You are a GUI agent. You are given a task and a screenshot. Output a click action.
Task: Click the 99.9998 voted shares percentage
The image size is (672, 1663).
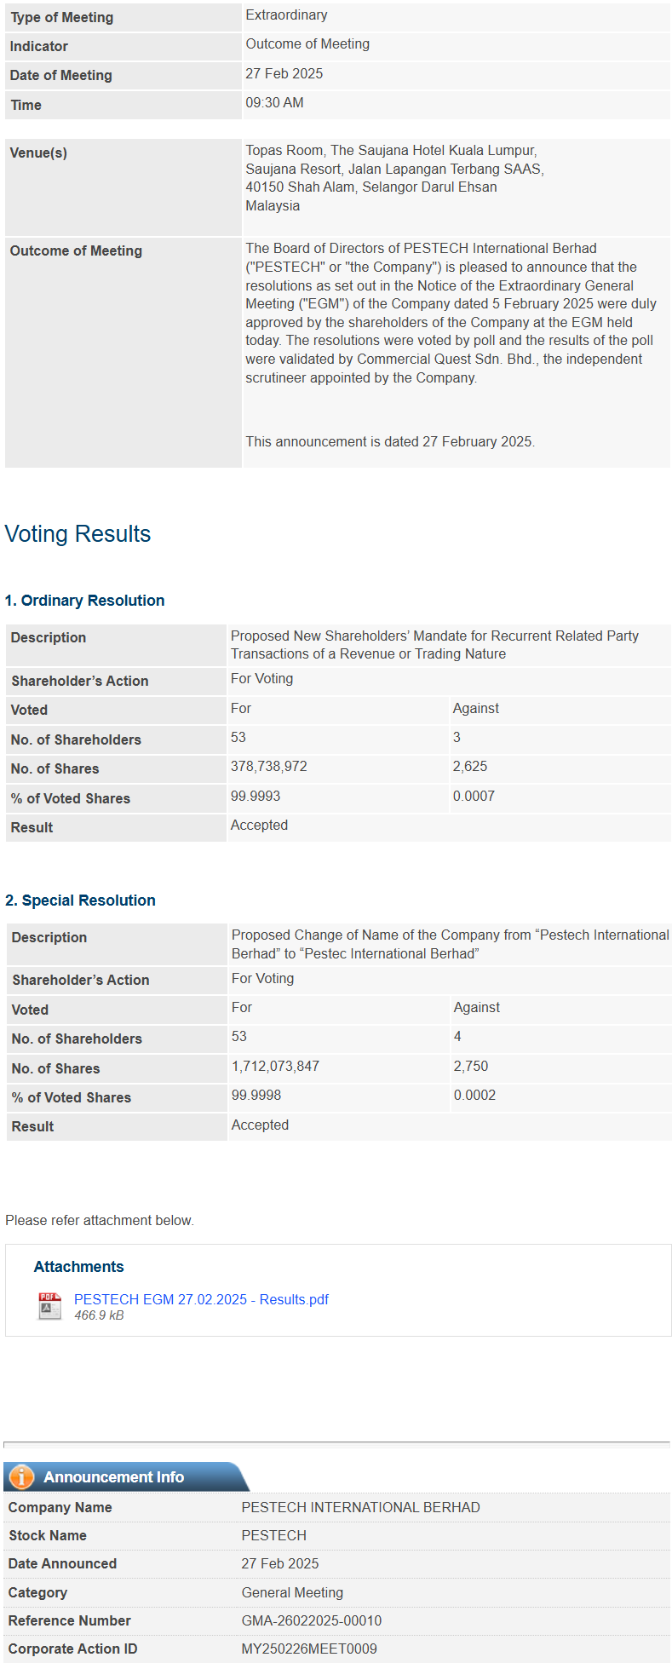tap(256, 1096)
